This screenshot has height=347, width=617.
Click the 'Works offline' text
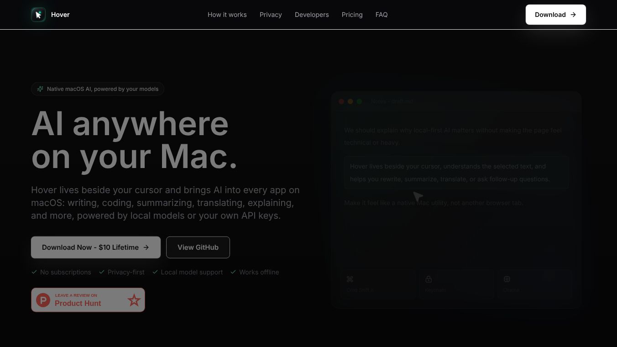coord(259,272)
